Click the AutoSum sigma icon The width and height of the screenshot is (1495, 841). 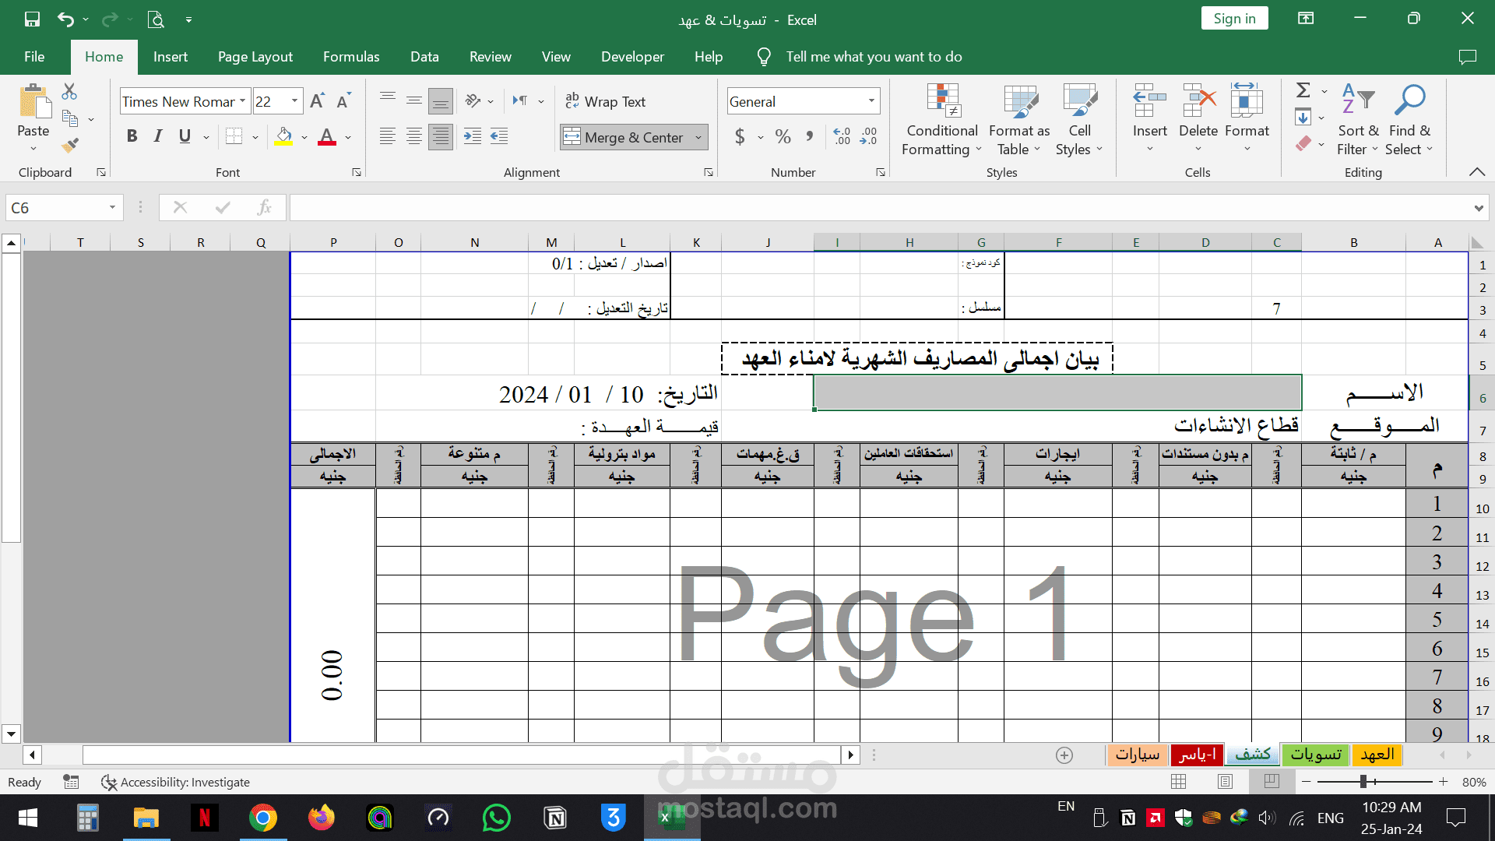tap(1303, 90)
